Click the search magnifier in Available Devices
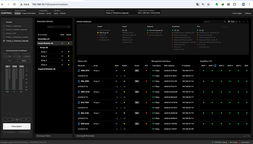253x144 pixels. click(x=68, y=27)
